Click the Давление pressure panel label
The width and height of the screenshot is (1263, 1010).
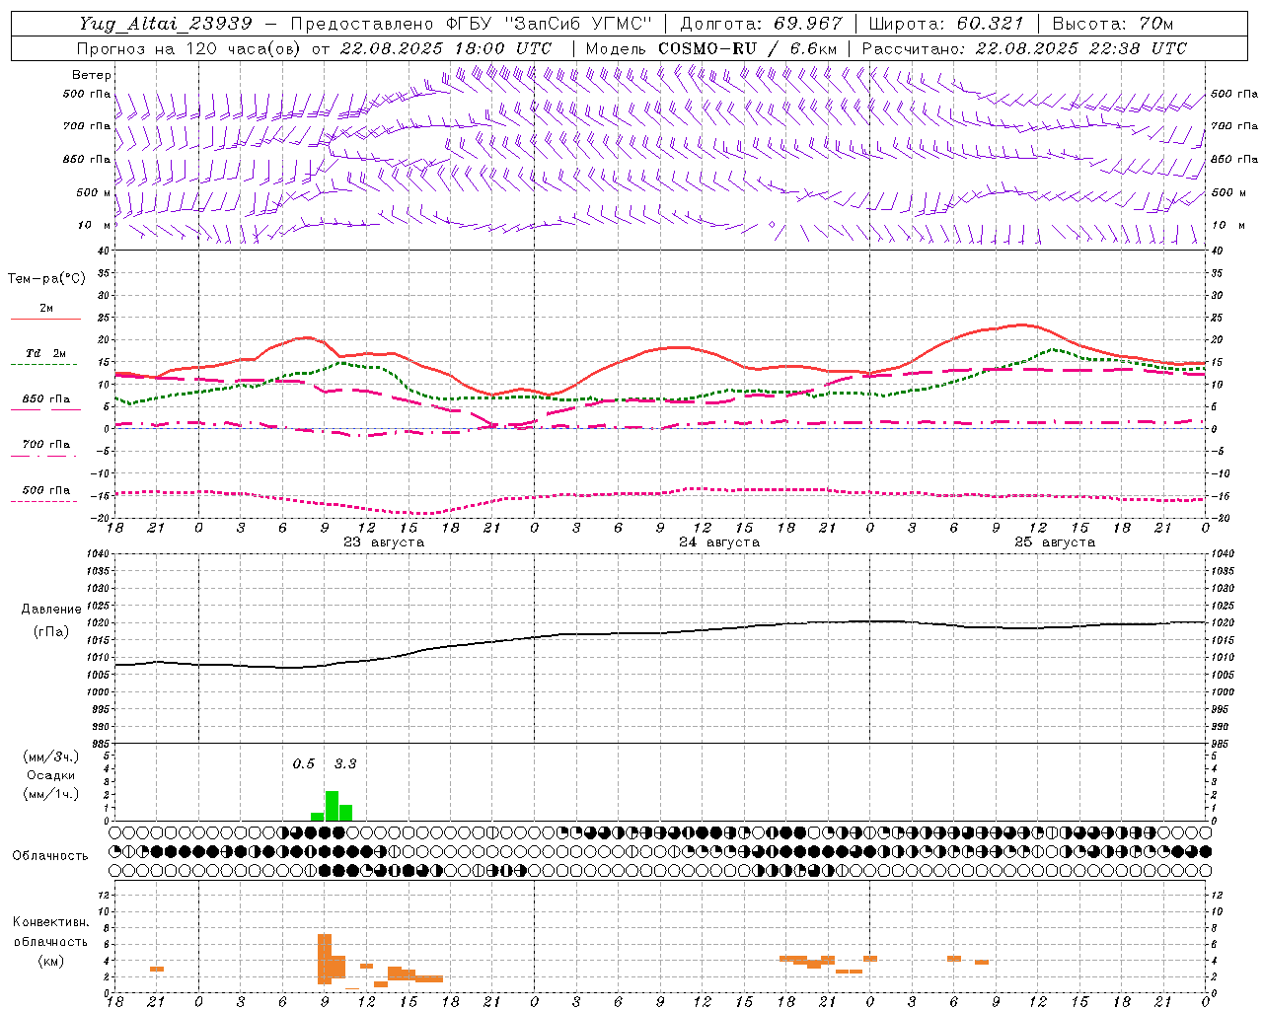point(51,610)
